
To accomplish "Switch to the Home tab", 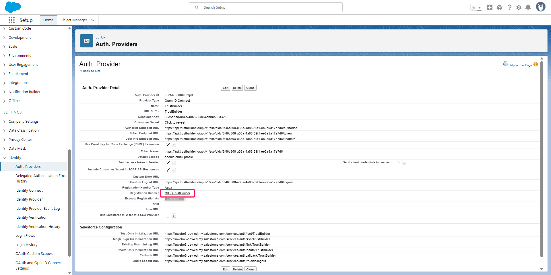I will (x=48, y=20).
